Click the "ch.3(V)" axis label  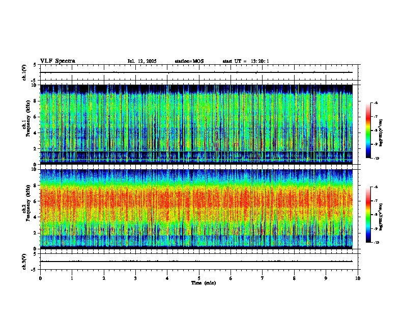24,262
